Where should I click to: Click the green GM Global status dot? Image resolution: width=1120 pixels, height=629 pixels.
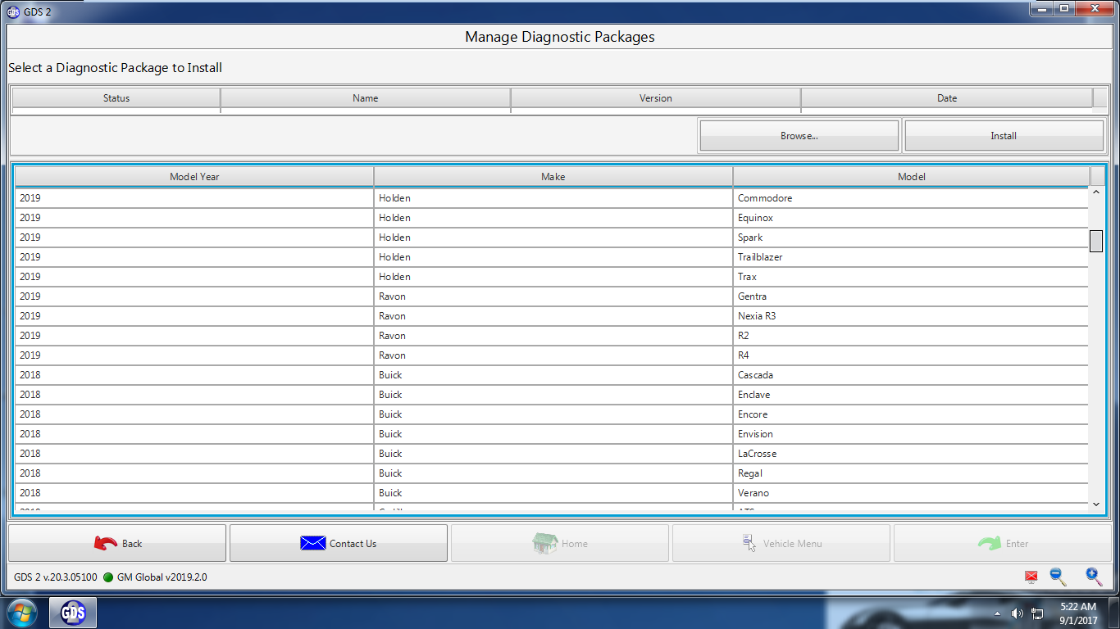(108, 577)
